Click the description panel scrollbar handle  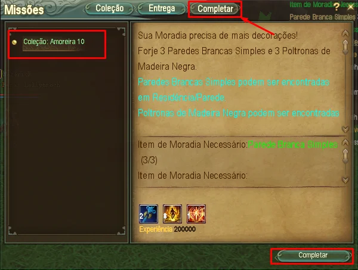point(345,47)
